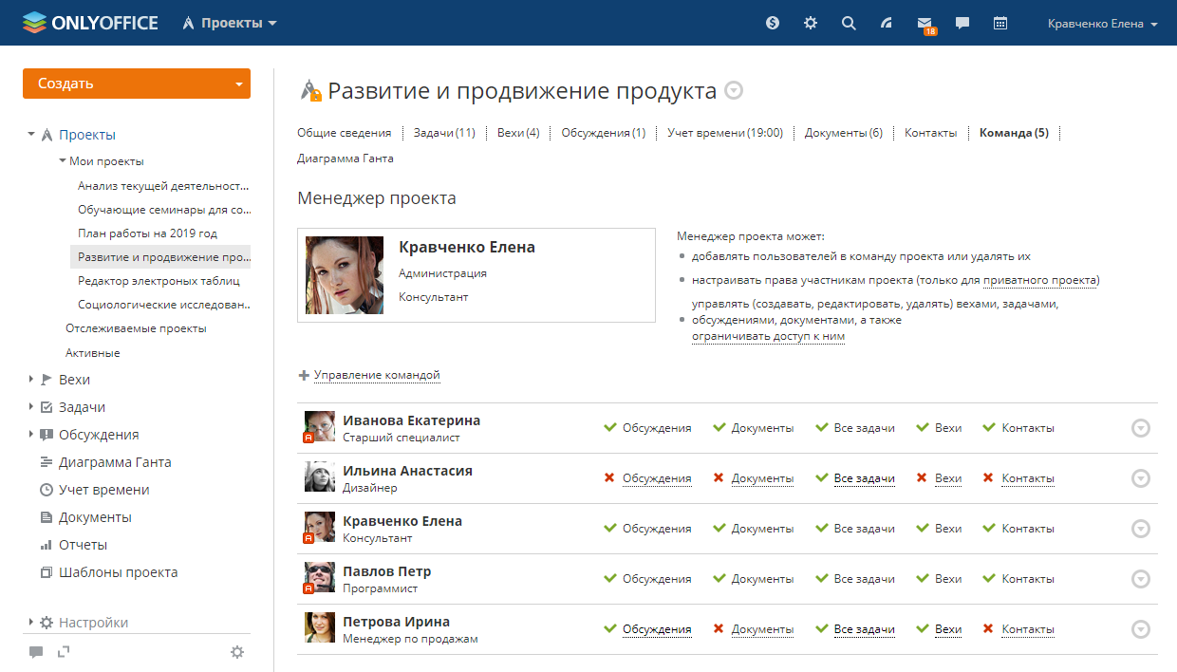Toggle Контакты permission for Ильина Анастасия
Screen dimensions: 1177x672
click(x=1027, y=478)
